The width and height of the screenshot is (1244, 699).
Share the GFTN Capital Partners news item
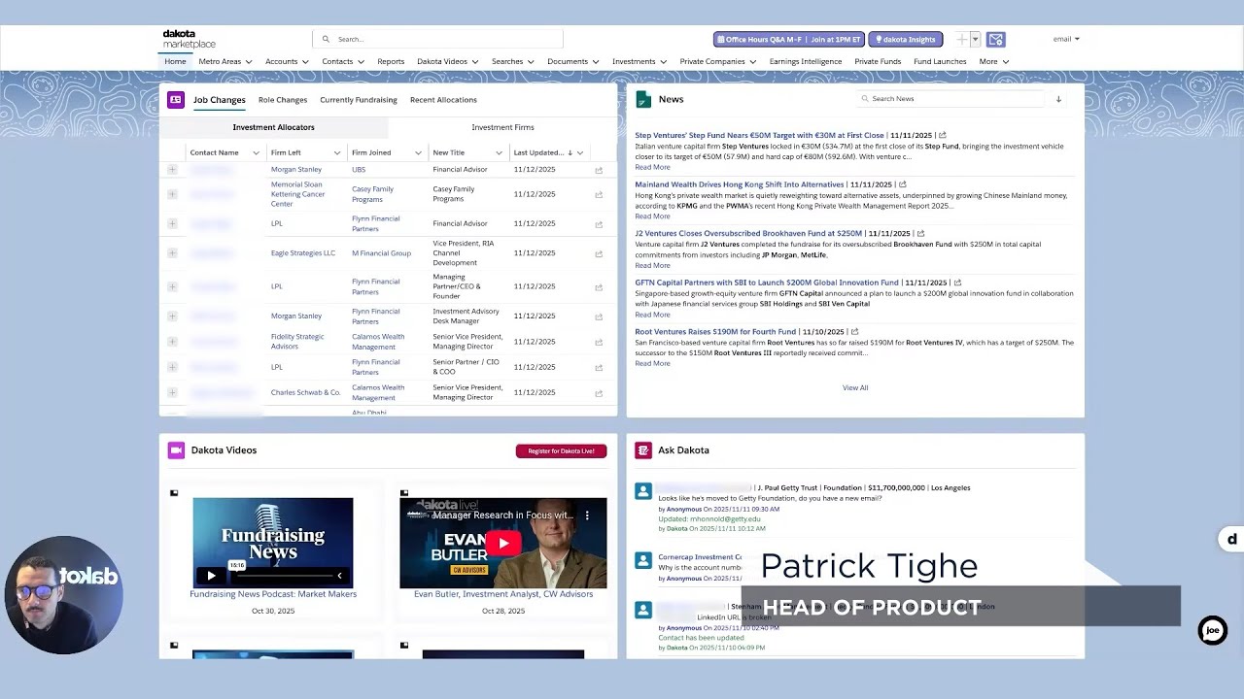tap(957, 283)
